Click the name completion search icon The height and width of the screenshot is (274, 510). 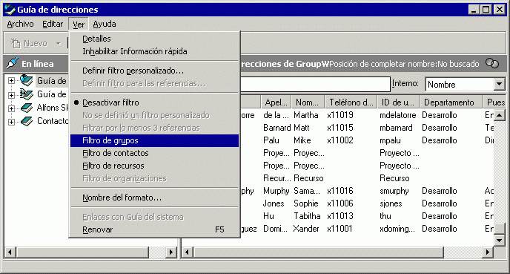coord(491,63)
